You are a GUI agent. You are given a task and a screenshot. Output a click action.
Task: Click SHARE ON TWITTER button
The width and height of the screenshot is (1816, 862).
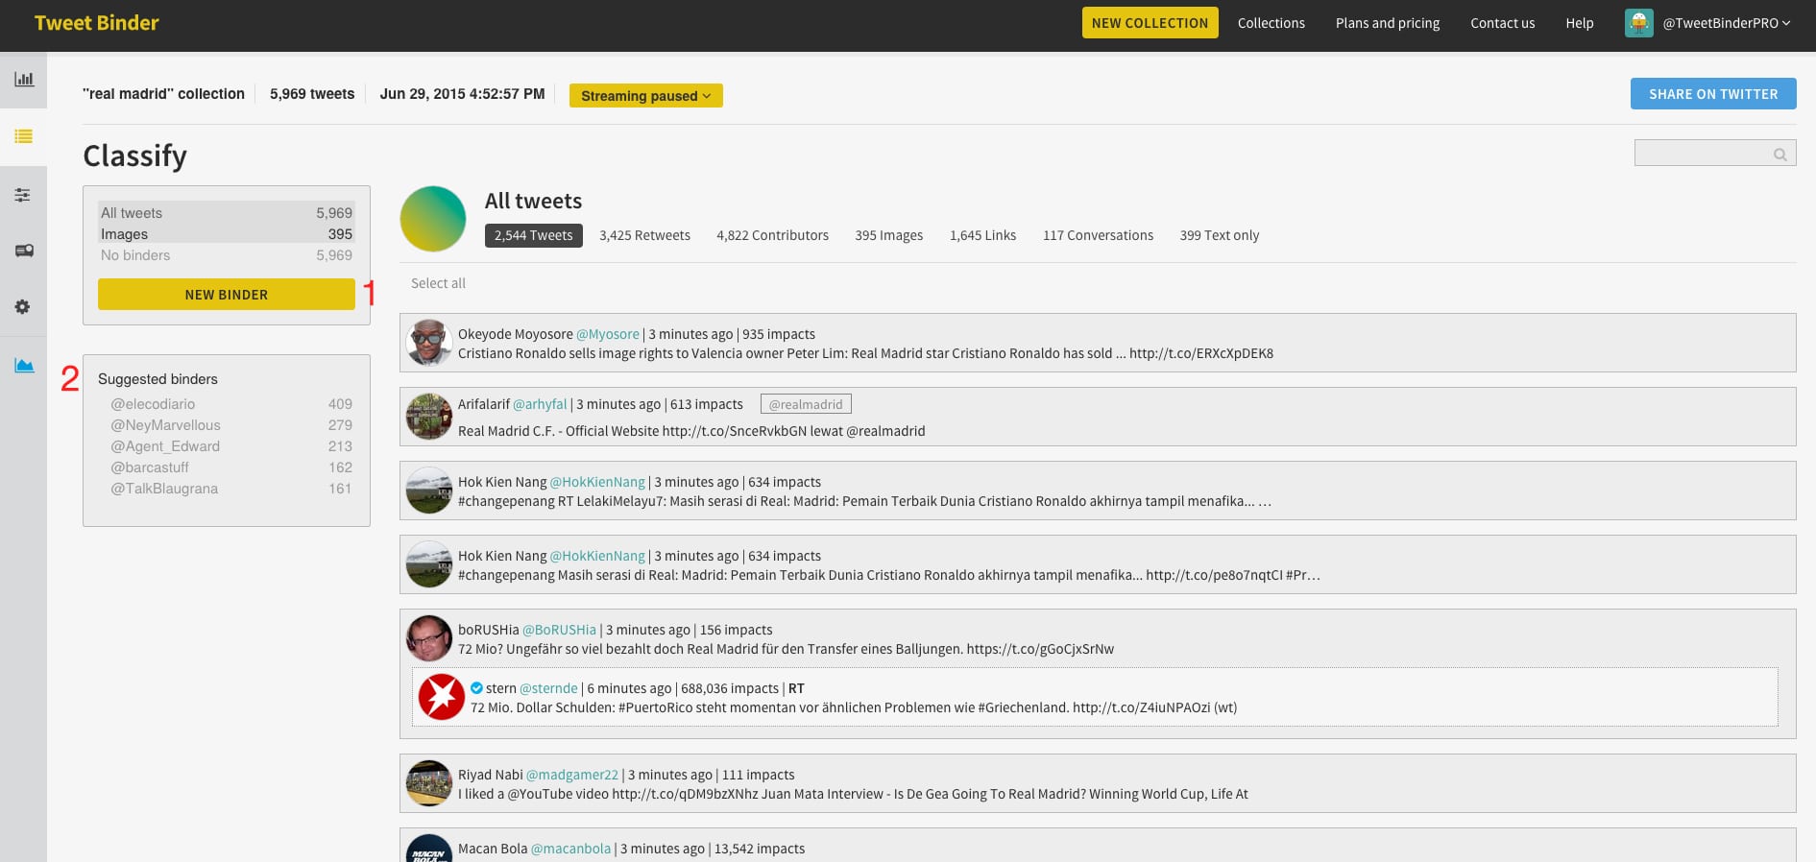click(1713, 94)
